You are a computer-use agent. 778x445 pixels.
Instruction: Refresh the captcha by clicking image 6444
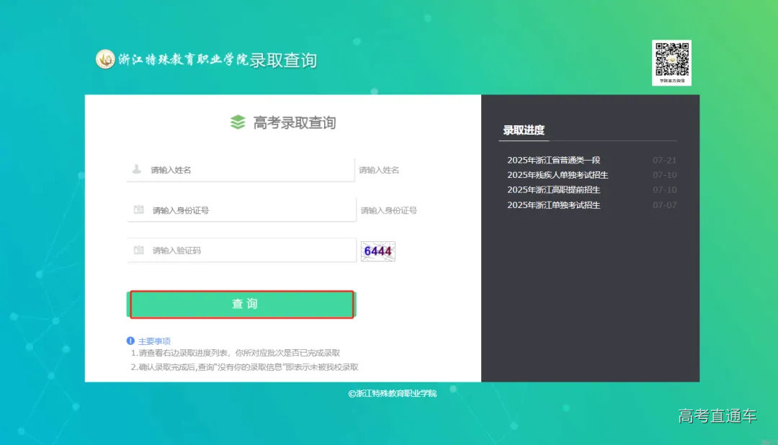pyautogui.click(x=377, y=251)
